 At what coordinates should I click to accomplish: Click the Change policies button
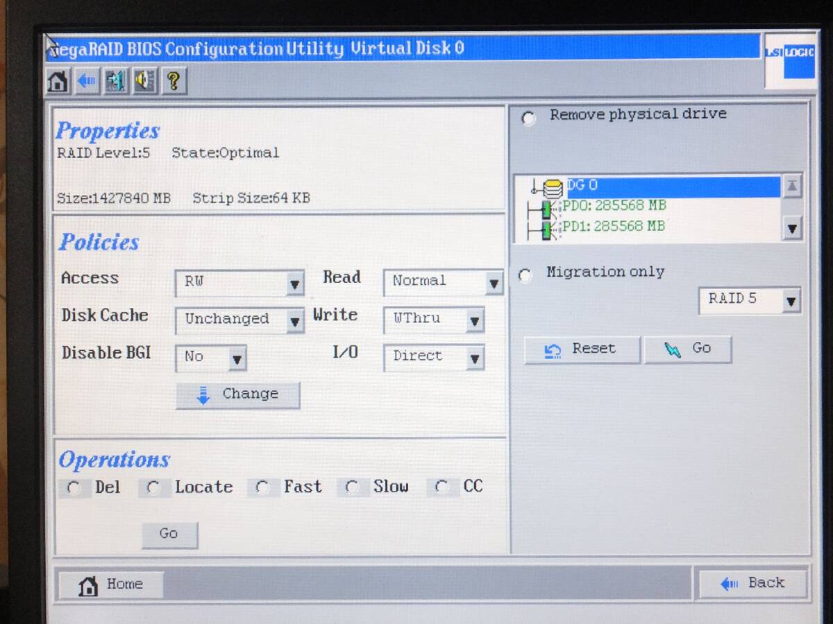pos(238,395)
